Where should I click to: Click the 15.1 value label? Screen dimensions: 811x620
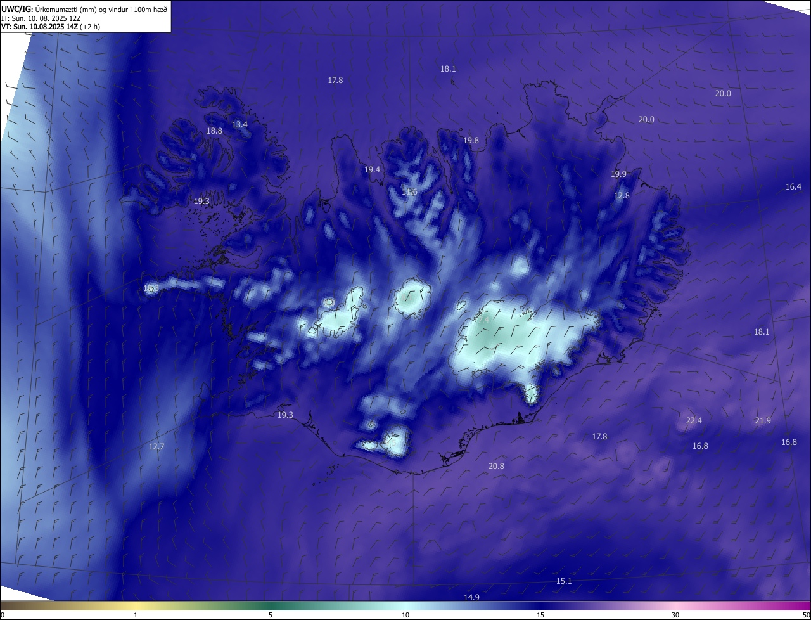(x=564, y=581)
